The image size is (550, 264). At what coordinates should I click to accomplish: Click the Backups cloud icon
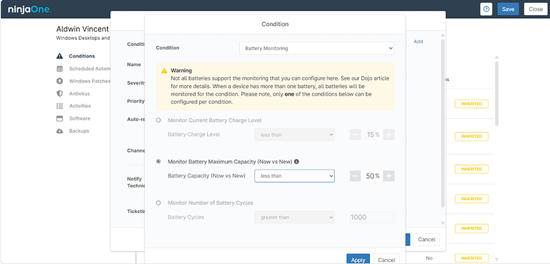(x=60, y=131)
